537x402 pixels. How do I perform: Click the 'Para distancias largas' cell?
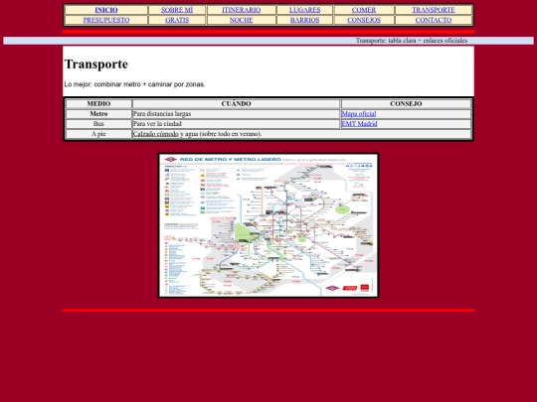tap(237, 114)
